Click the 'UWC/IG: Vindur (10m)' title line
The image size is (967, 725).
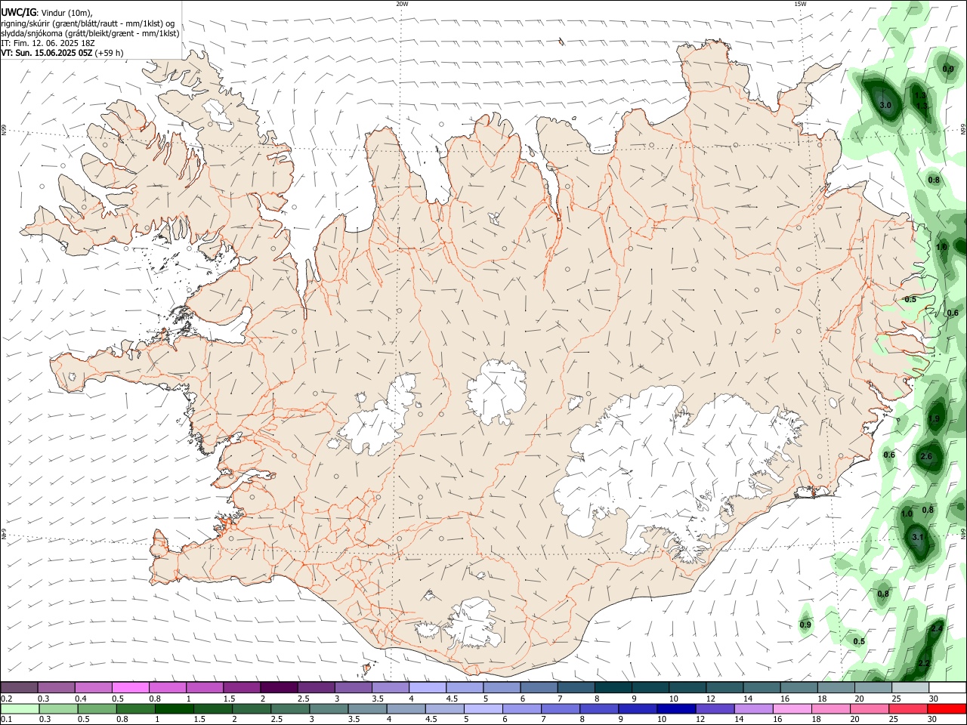coord(47,13)
